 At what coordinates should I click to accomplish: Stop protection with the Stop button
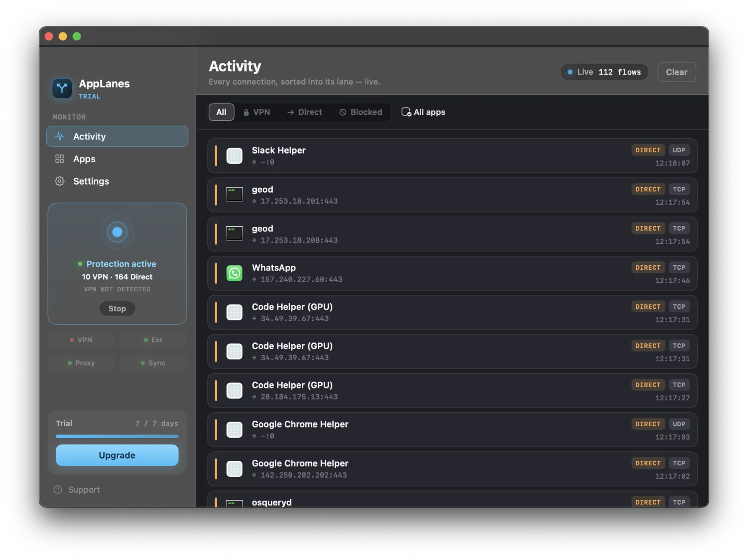click(117, 308)
